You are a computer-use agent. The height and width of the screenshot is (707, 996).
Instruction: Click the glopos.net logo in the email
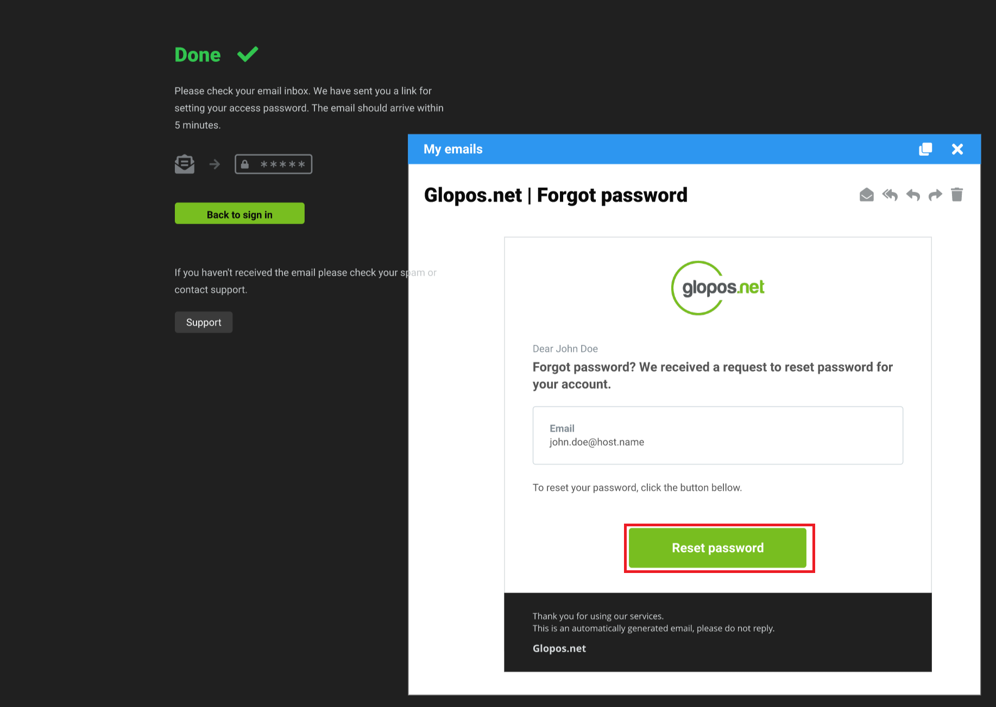(x=717, y=288)
